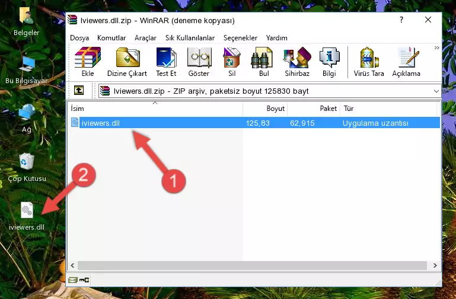The width and height of the screenshot is (456, 299).
Task: Launch the Sihirbaz wizard
Action: [297, 62]
